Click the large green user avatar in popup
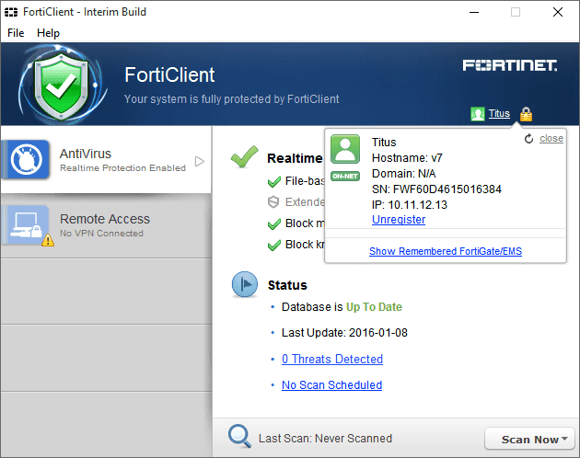Image resolution: width=580 pixels, height=458 pixels. tap(345, 149)
